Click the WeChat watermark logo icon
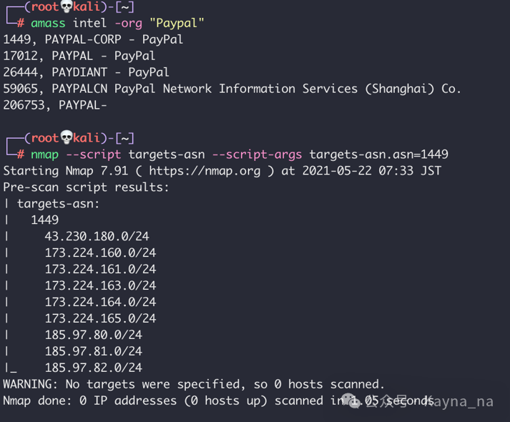 coord(352,401)
